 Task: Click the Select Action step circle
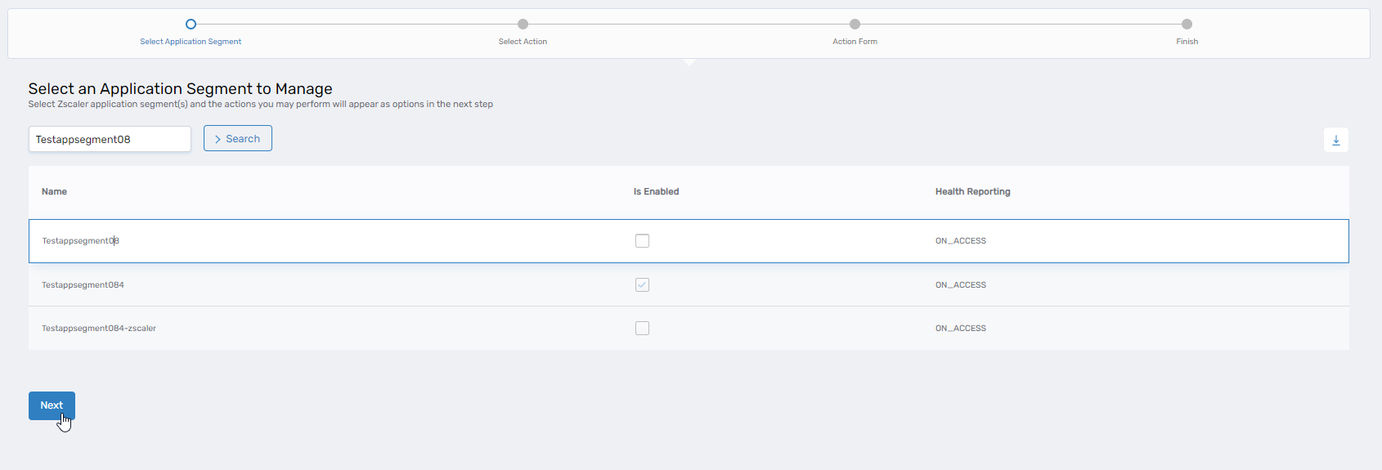click(523, 25)
